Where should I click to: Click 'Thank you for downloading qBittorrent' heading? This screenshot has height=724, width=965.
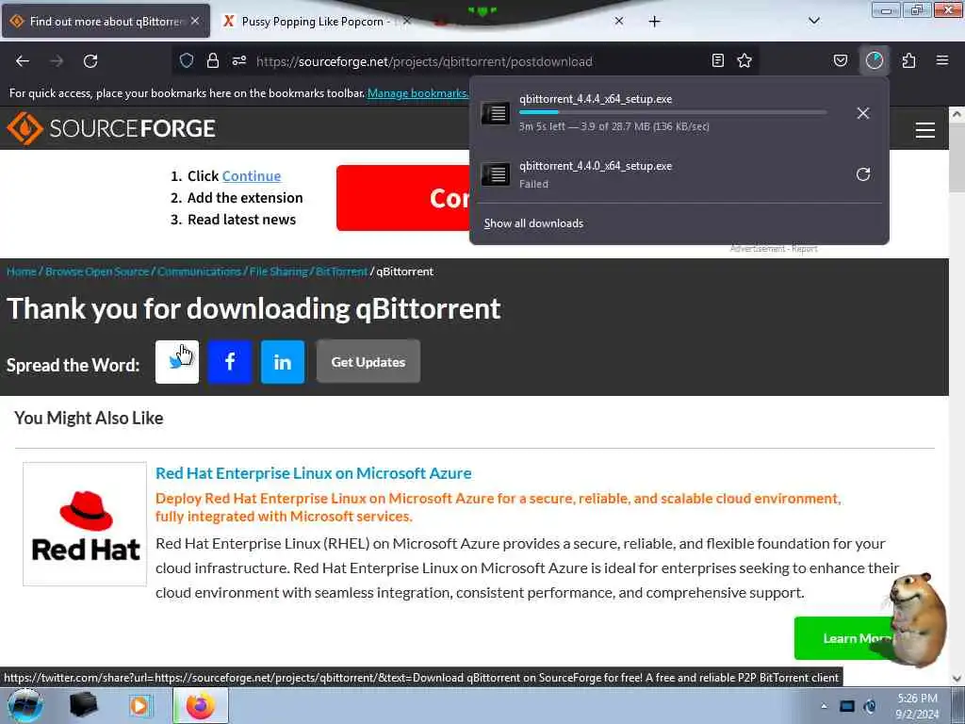point(254,309)
